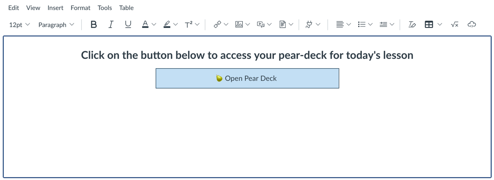Open the Insert menu

pyautogui.click(x=55, y=8)
